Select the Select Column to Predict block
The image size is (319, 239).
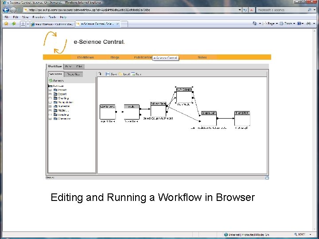[158, 109]
